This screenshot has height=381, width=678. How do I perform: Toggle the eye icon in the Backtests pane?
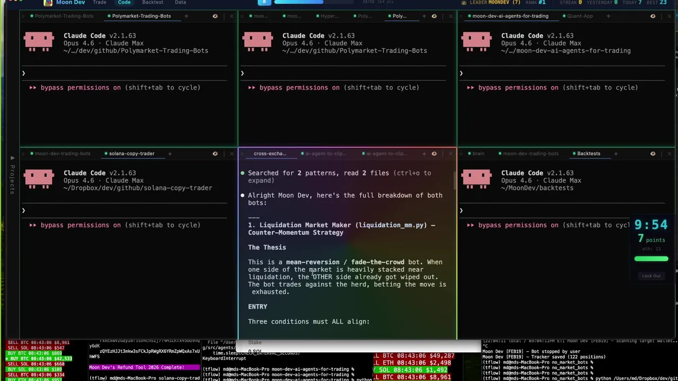point(653,153)
